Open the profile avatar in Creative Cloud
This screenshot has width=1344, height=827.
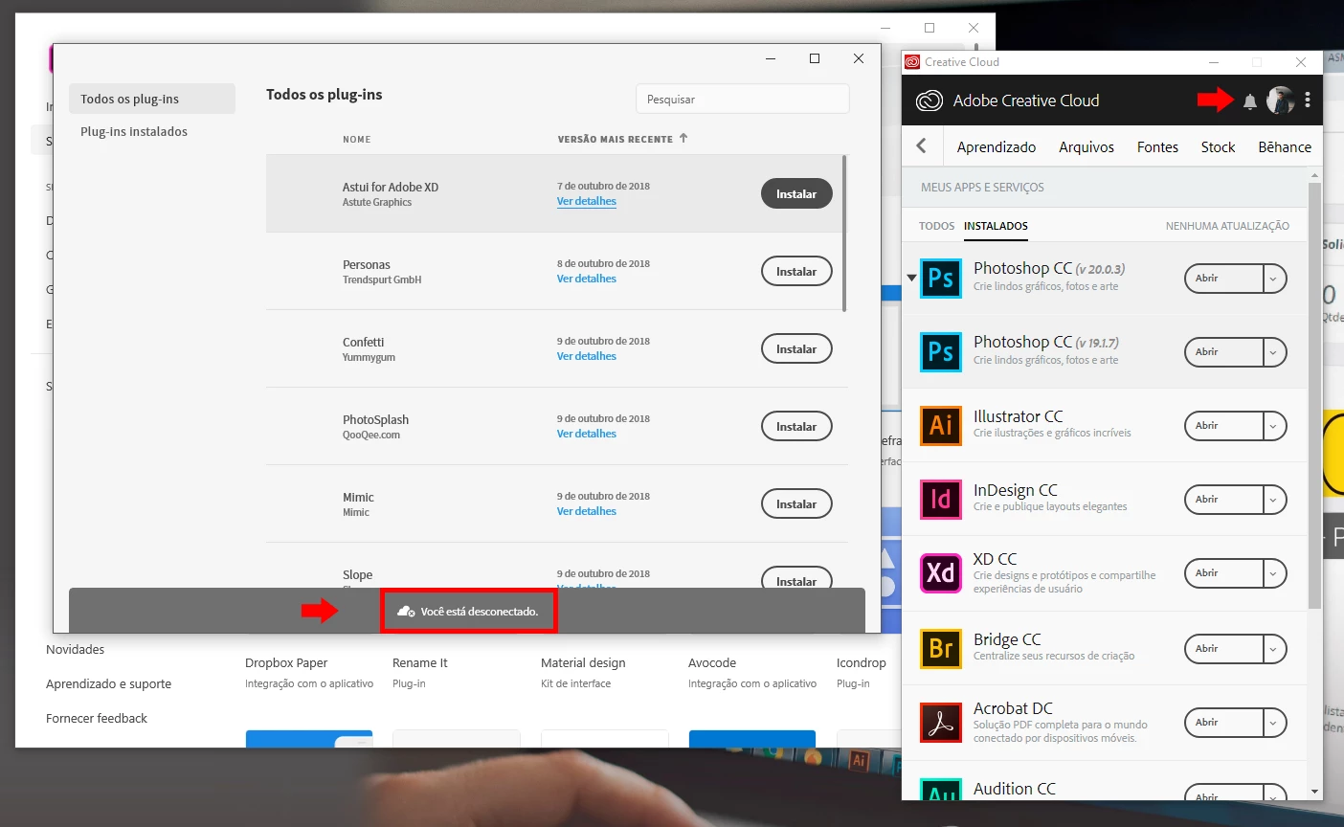[1280, 100]
